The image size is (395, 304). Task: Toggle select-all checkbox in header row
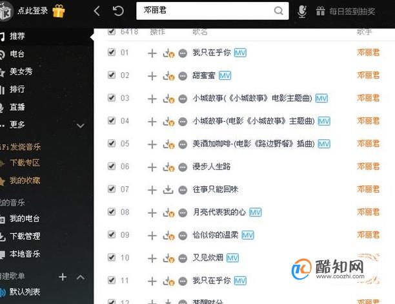click(112, 32)
